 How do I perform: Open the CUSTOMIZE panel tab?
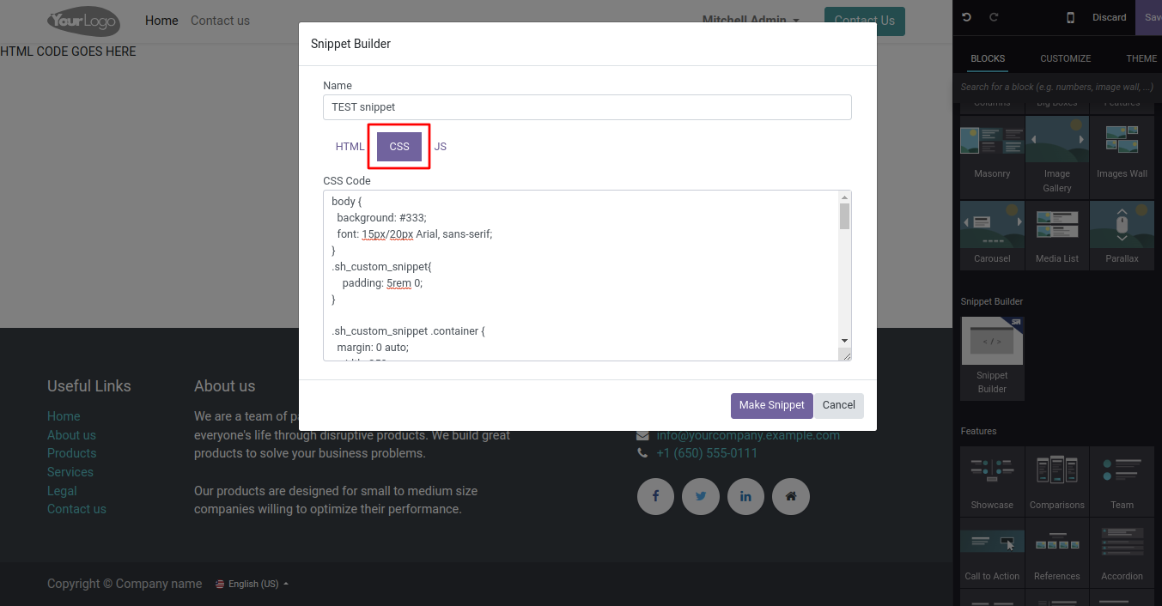[1065, 58]
